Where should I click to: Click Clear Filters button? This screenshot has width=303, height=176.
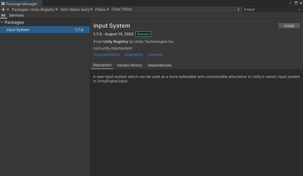(x=122, y=9)
